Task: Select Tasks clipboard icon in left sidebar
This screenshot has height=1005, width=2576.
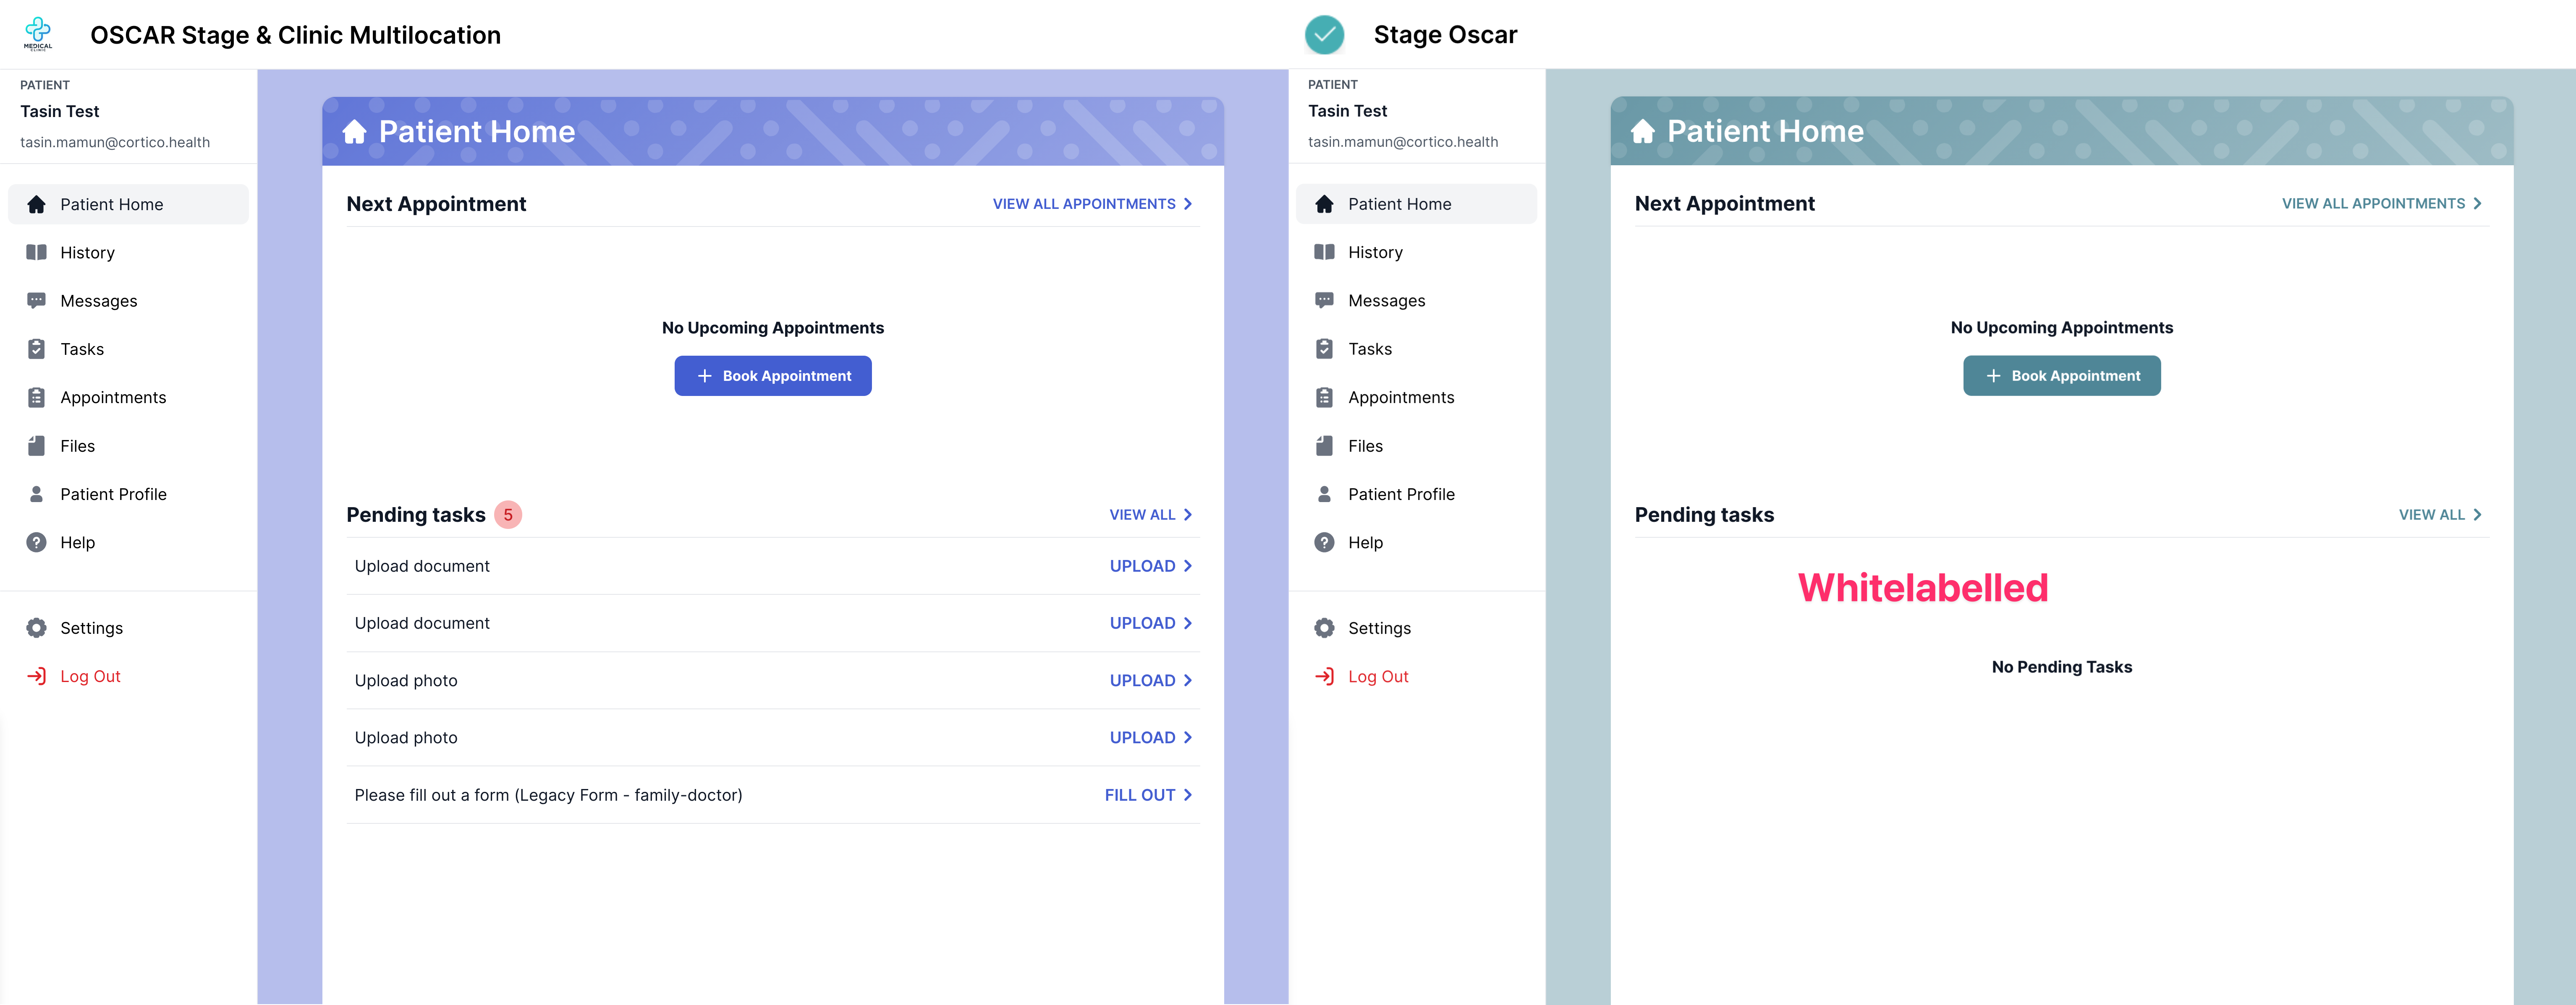Action: (x=36, y=349)
